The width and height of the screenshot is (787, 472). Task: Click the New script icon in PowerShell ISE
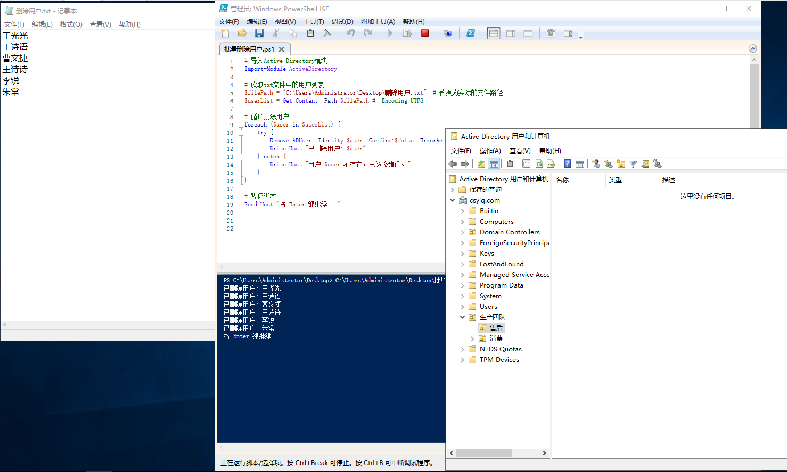(x=225, y=33)
